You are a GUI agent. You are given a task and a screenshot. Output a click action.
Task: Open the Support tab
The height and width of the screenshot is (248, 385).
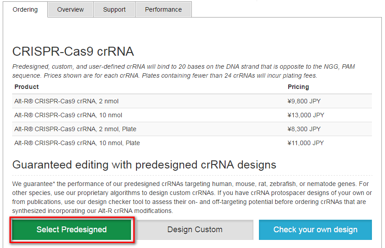[114, 9]
